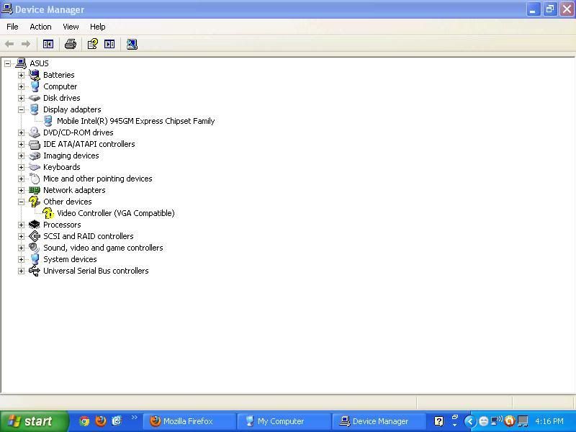Click the speaker icon for Sound controllers
Screen dimensions: 576x432
pos(34,248)
